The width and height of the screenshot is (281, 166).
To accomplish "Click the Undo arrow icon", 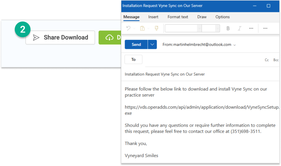I will (128, 28).
